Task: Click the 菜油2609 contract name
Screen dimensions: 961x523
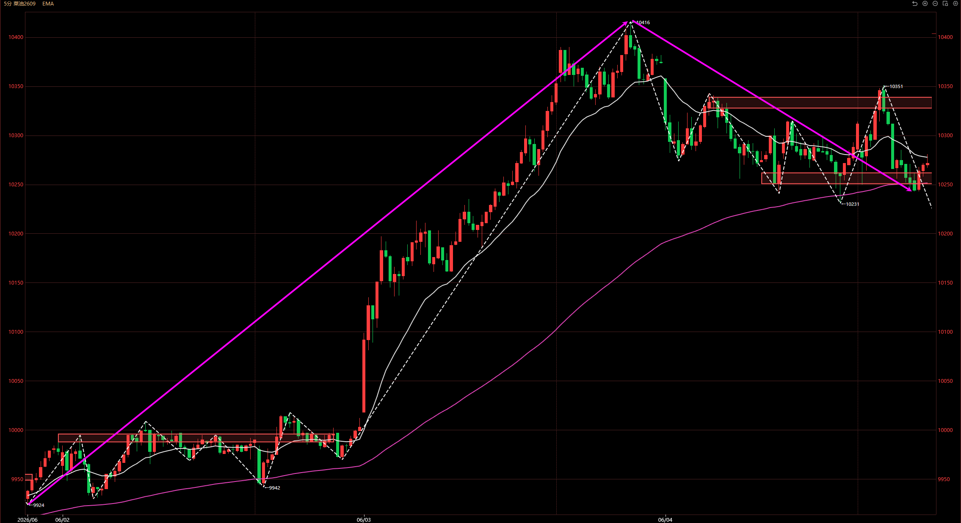Action: click(25, 4)
